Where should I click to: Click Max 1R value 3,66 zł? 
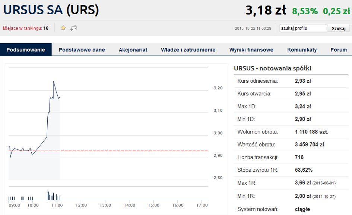tap(303, 183)
